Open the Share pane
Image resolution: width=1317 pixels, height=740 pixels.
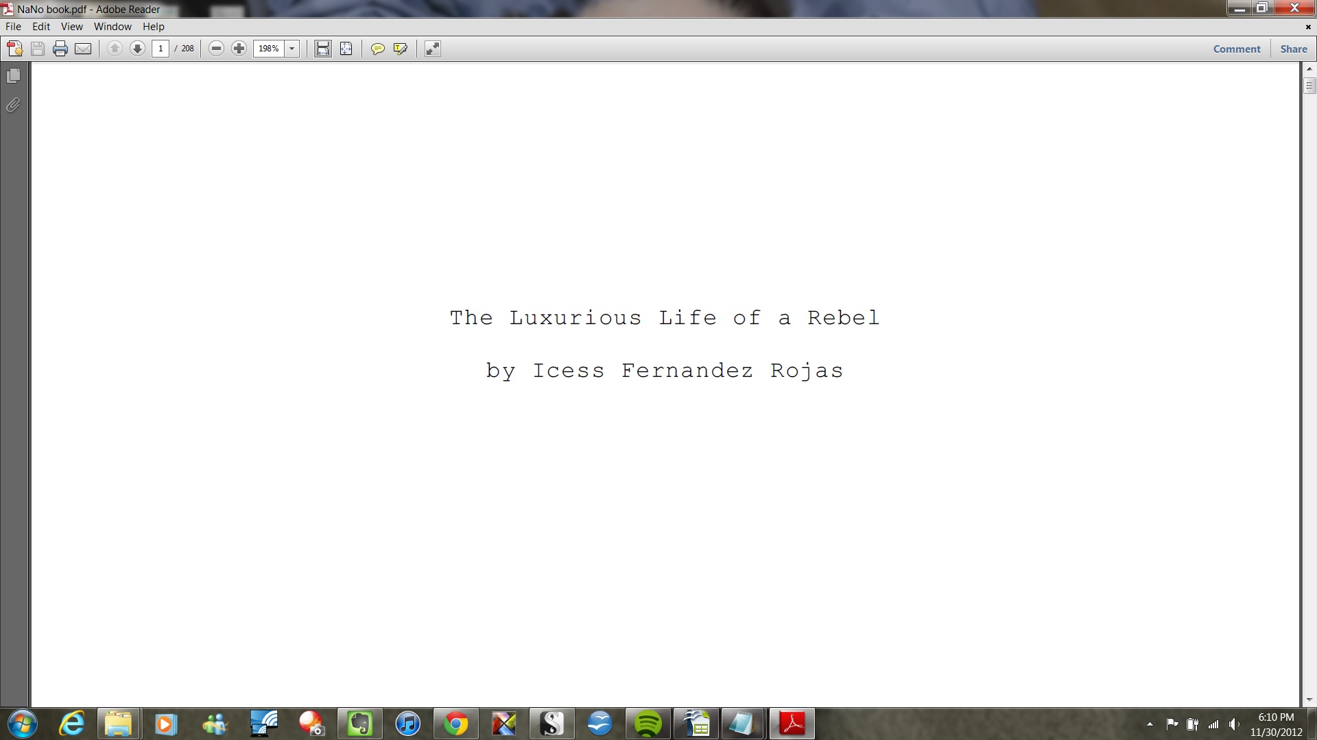(1293, 49)
